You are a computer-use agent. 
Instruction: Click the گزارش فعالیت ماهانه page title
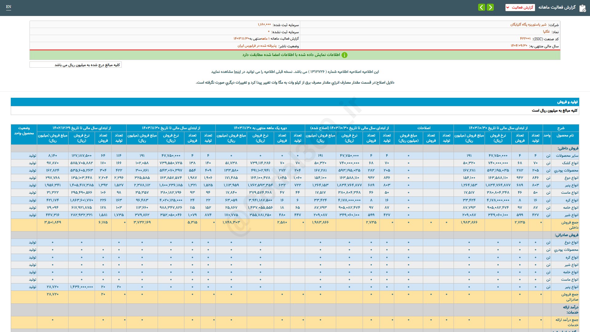point(557,7)
